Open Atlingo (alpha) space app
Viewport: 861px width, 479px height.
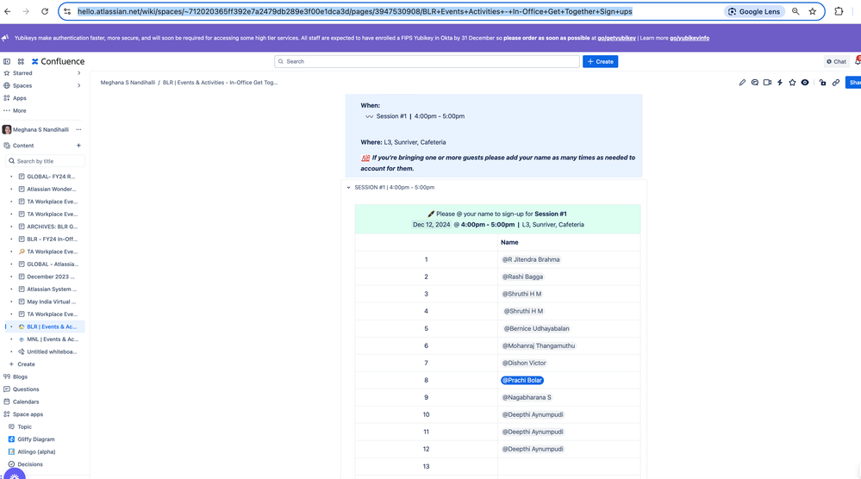coord(36,452)
